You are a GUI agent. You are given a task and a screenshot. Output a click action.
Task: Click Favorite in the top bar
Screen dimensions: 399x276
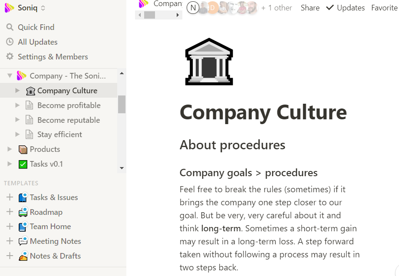click(384, 8)
